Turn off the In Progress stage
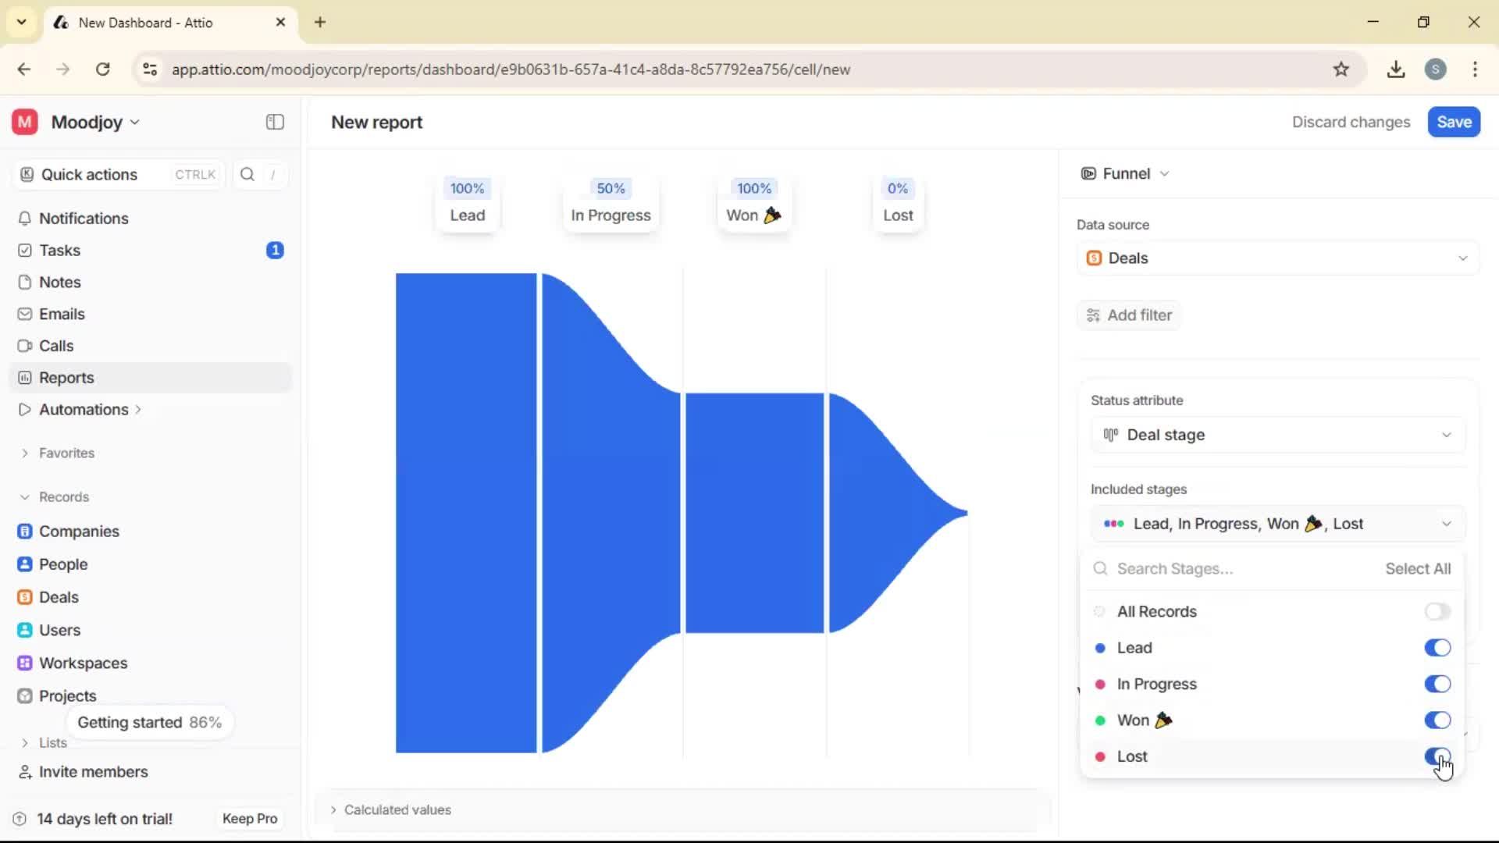This screenshot has width=1499, height=843. pos(1437,684)
